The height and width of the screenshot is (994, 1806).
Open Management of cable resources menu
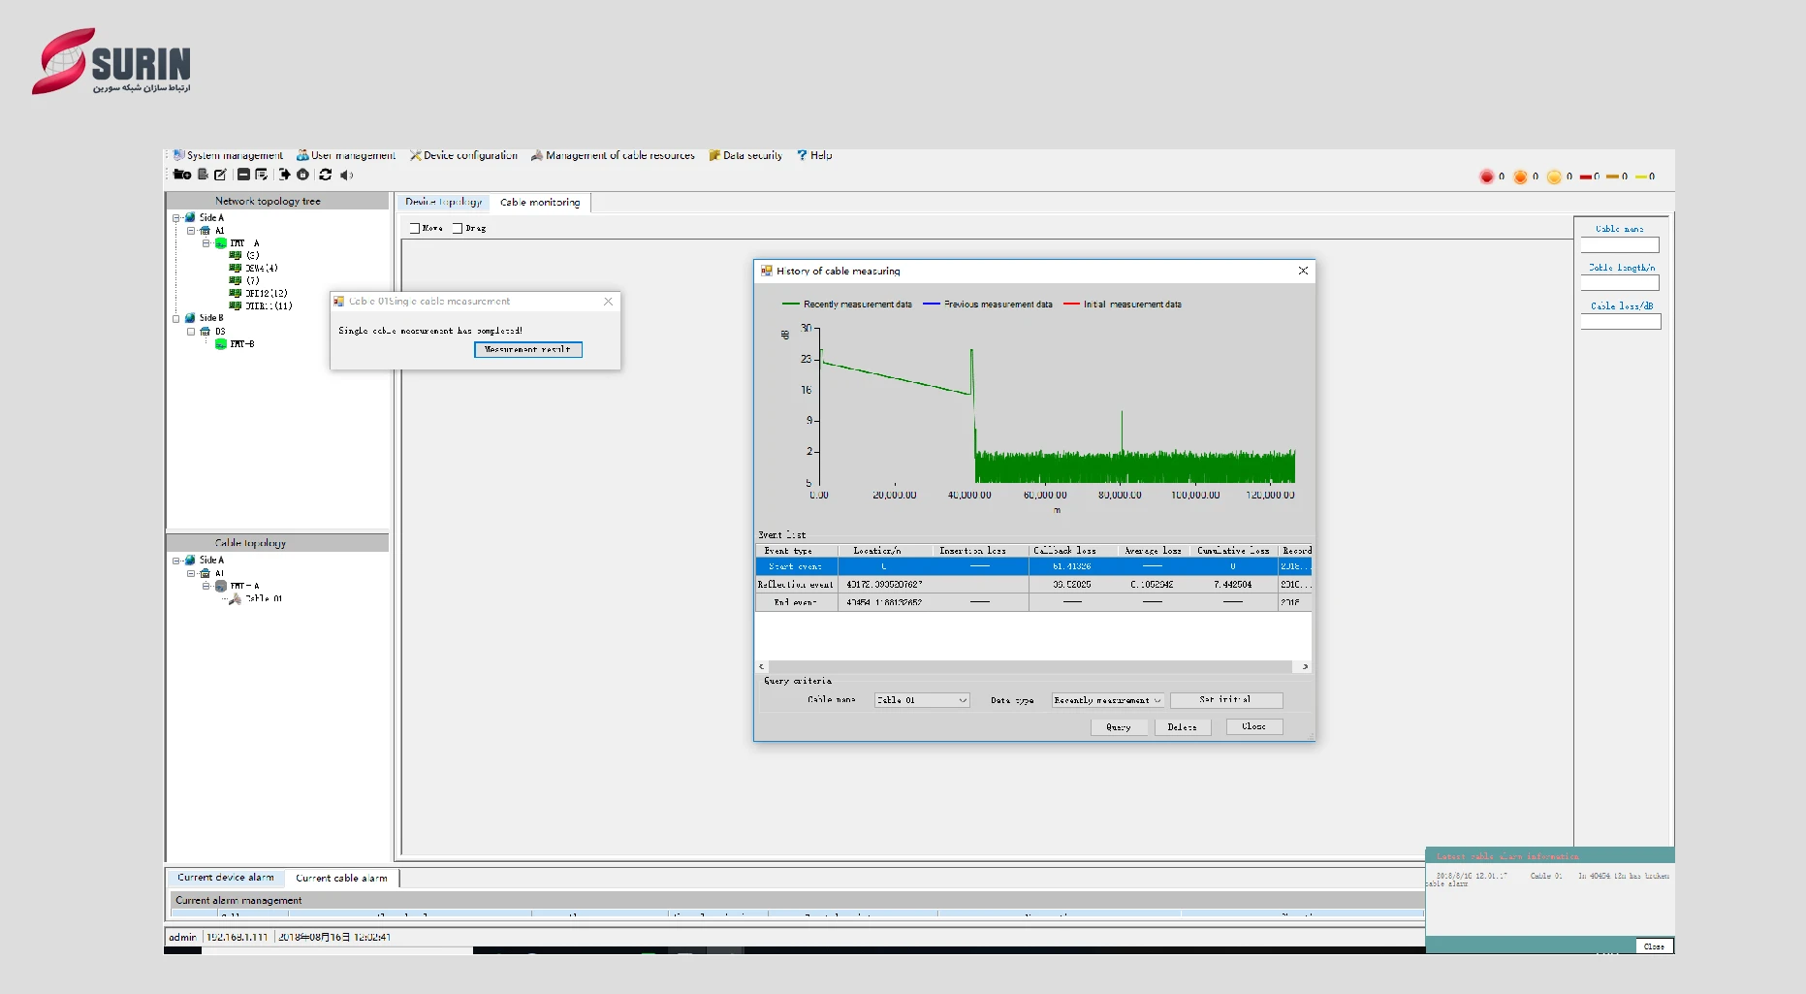pyautogui.click(x=613, y=155)
